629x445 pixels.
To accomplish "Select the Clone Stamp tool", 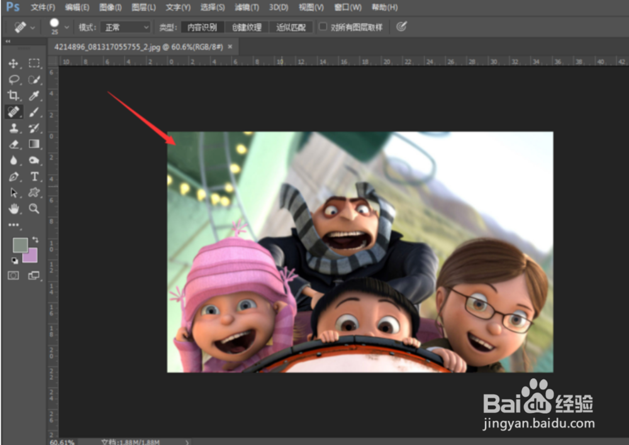I will pyautogui.click(x=14, y=128).
